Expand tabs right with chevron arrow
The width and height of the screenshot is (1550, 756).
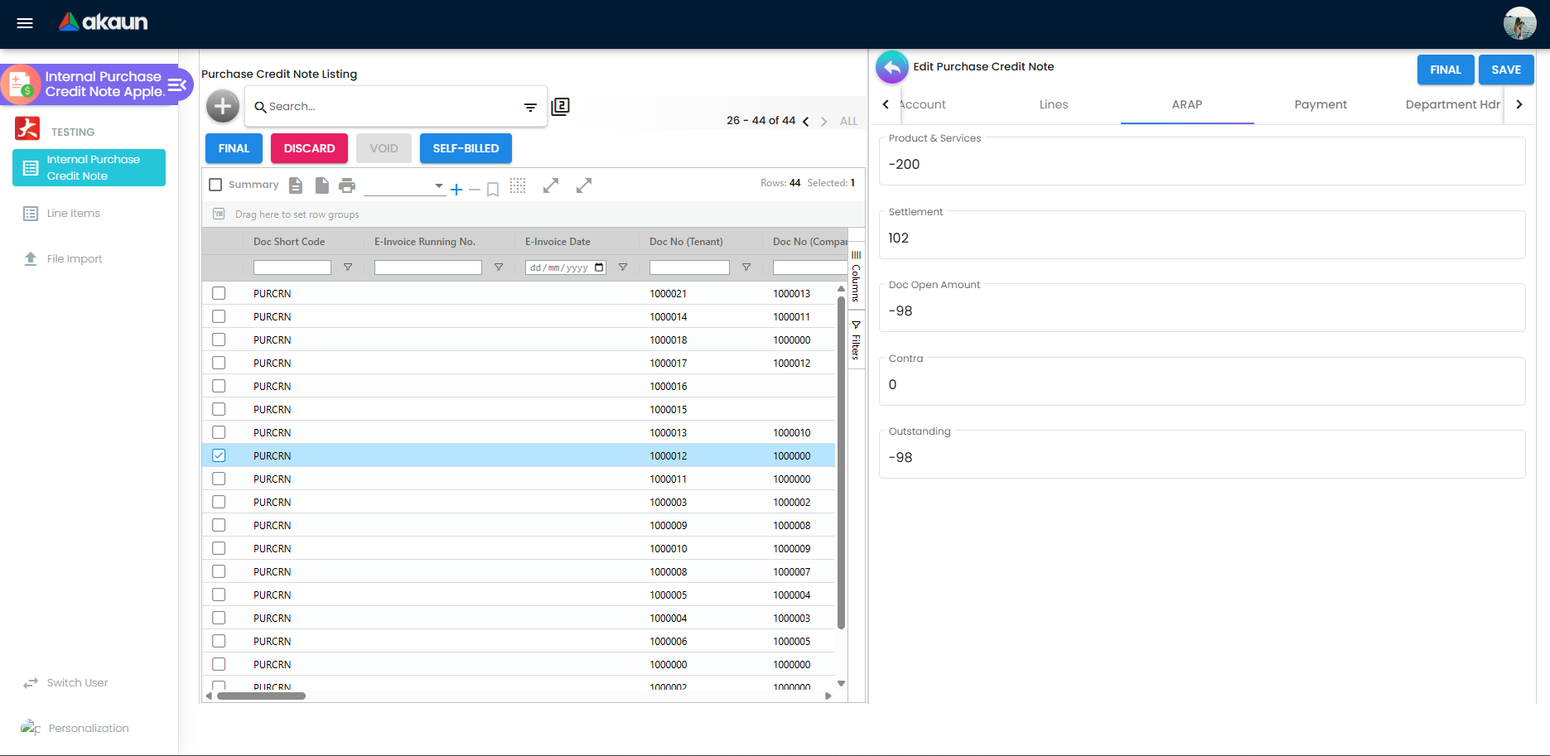click(1519, 104)
